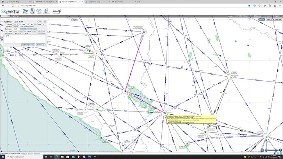Viewport: 283px width, 159px height.
Task: Select the World VFR chart button
Action: click(278, 19)
